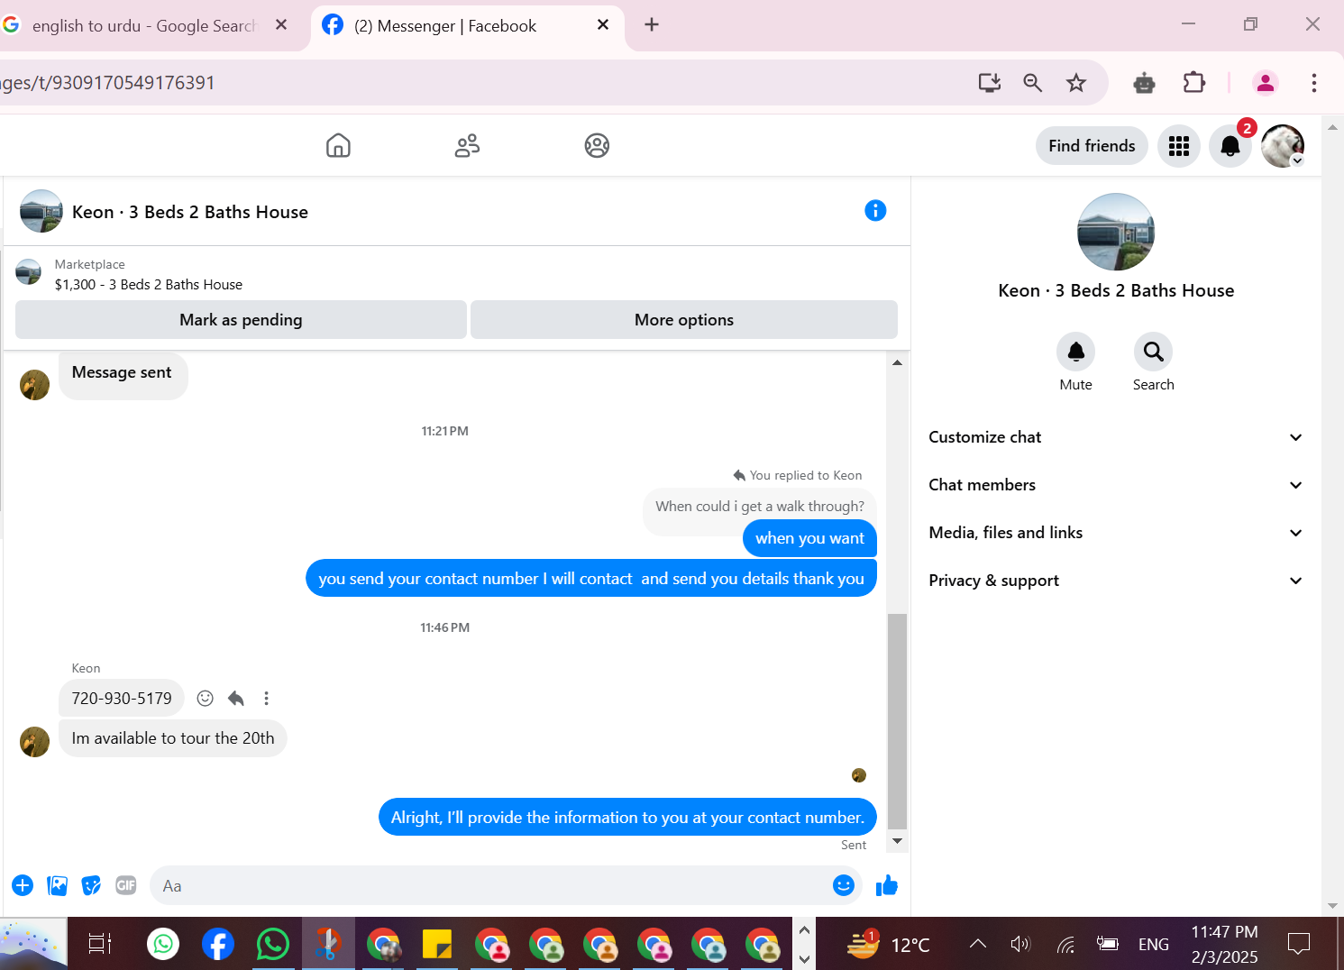Viewport: 1344px width, 970px height.
Task: Open Facebook app from the taskbar
Action: [217, 944]
